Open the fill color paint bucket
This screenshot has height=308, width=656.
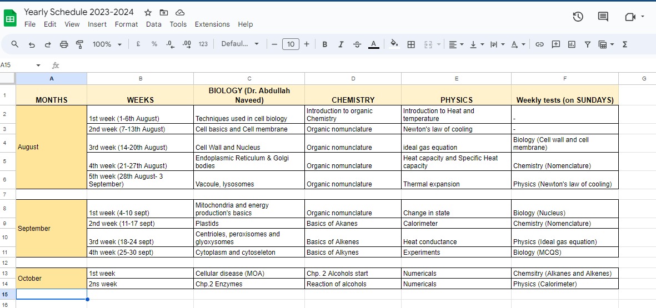click(x=394, y=44)
